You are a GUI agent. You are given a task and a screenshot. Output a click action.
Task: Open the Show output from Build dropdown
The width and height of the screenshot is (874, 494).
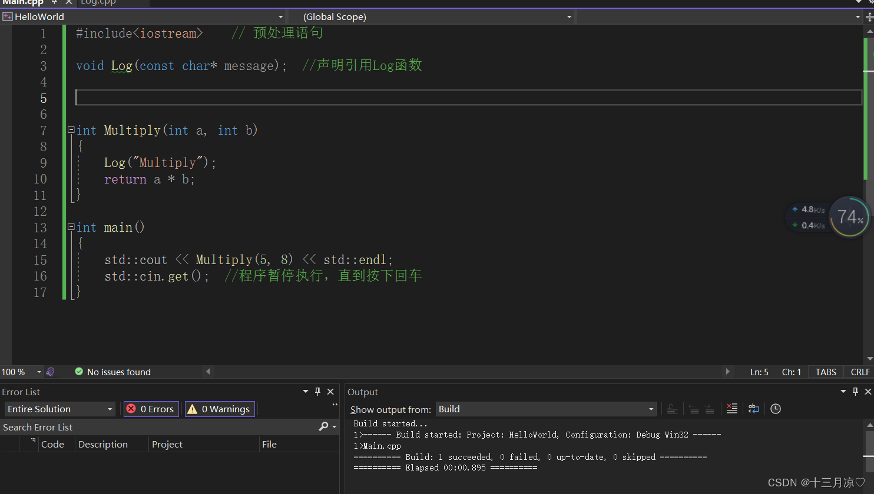click(547, 409)
